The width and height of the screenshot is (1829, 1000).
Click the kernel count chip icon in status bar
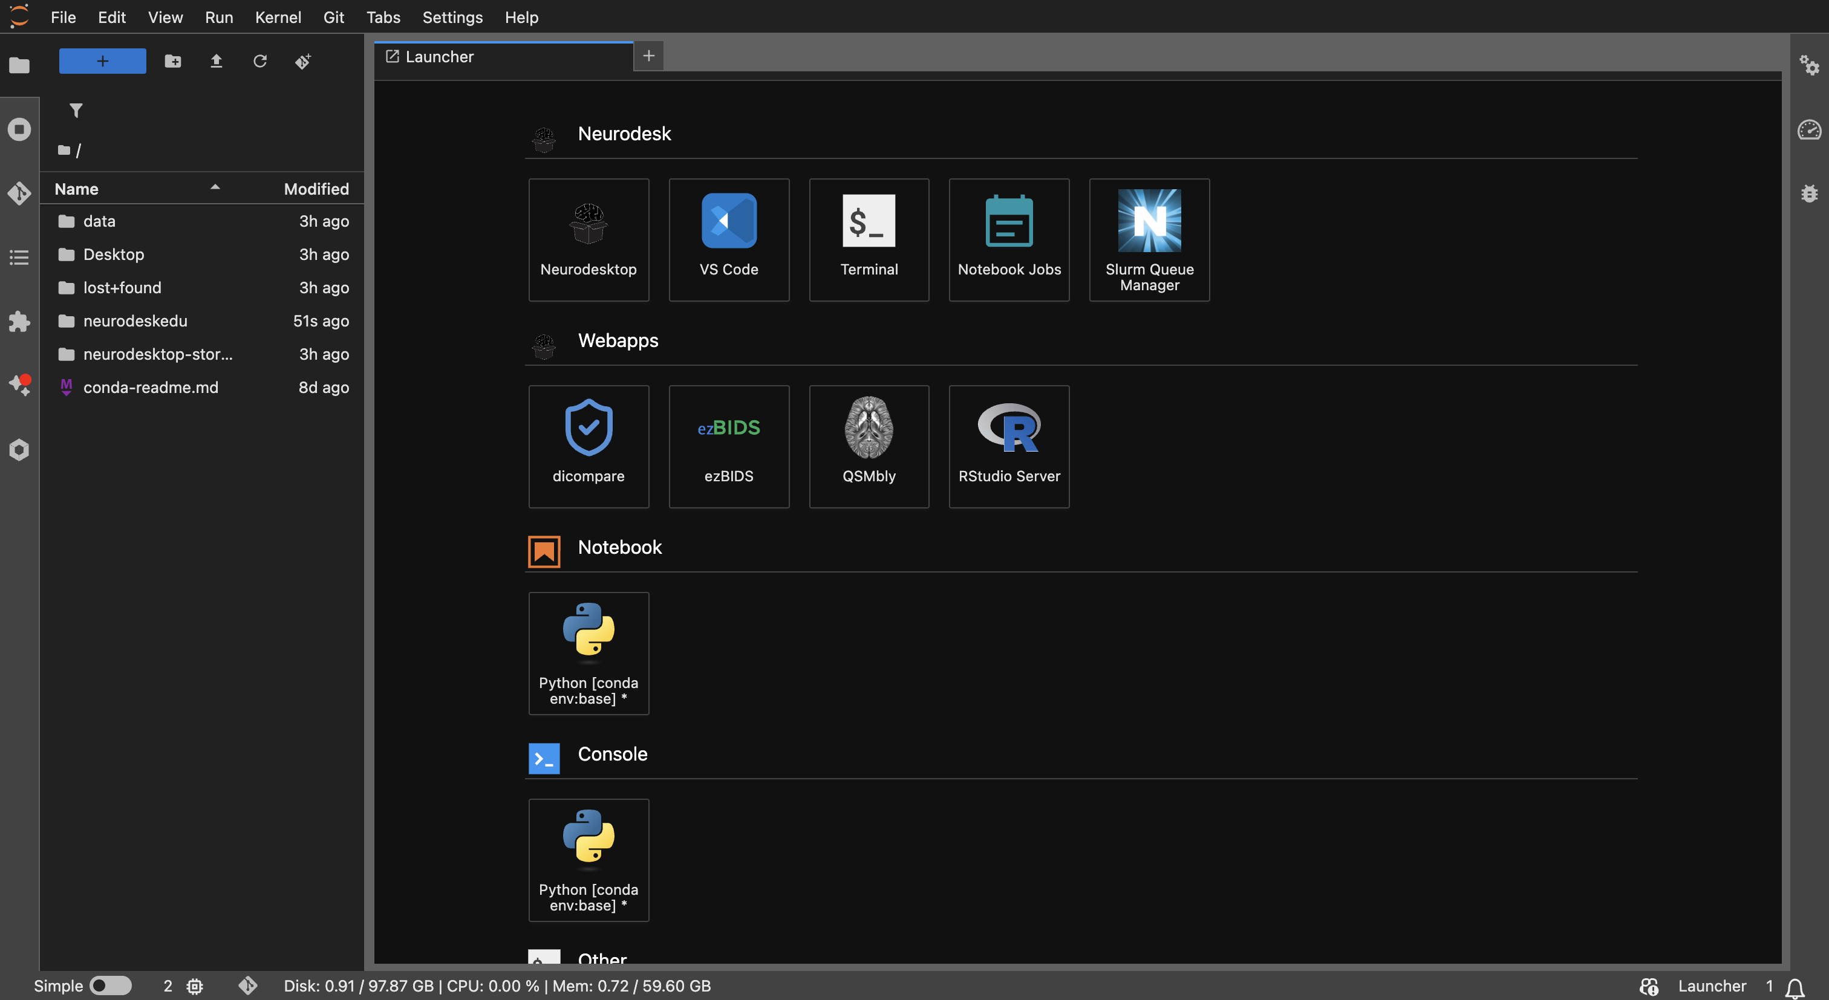tap(195, 986)
